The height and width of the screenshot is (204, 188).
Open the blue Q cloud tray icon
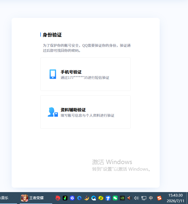pos(94,198)
